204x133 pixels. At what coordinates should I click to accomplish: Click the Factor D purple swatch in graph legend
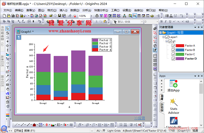(x=95, y=40)
